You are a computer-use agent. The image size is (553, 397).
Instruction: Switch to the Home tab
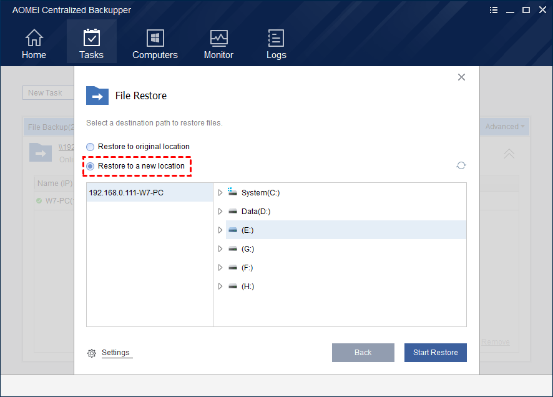(x=34, y=42)
